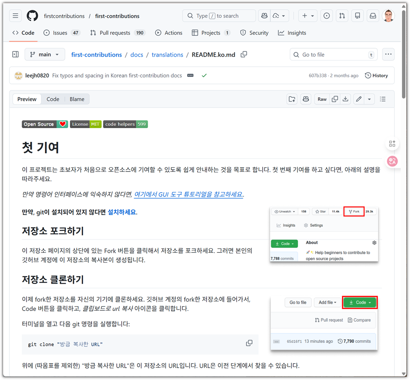This screenshot has width=410, height=380.
Task: Open notifications inbox icon
Action: tap(373, 15)
